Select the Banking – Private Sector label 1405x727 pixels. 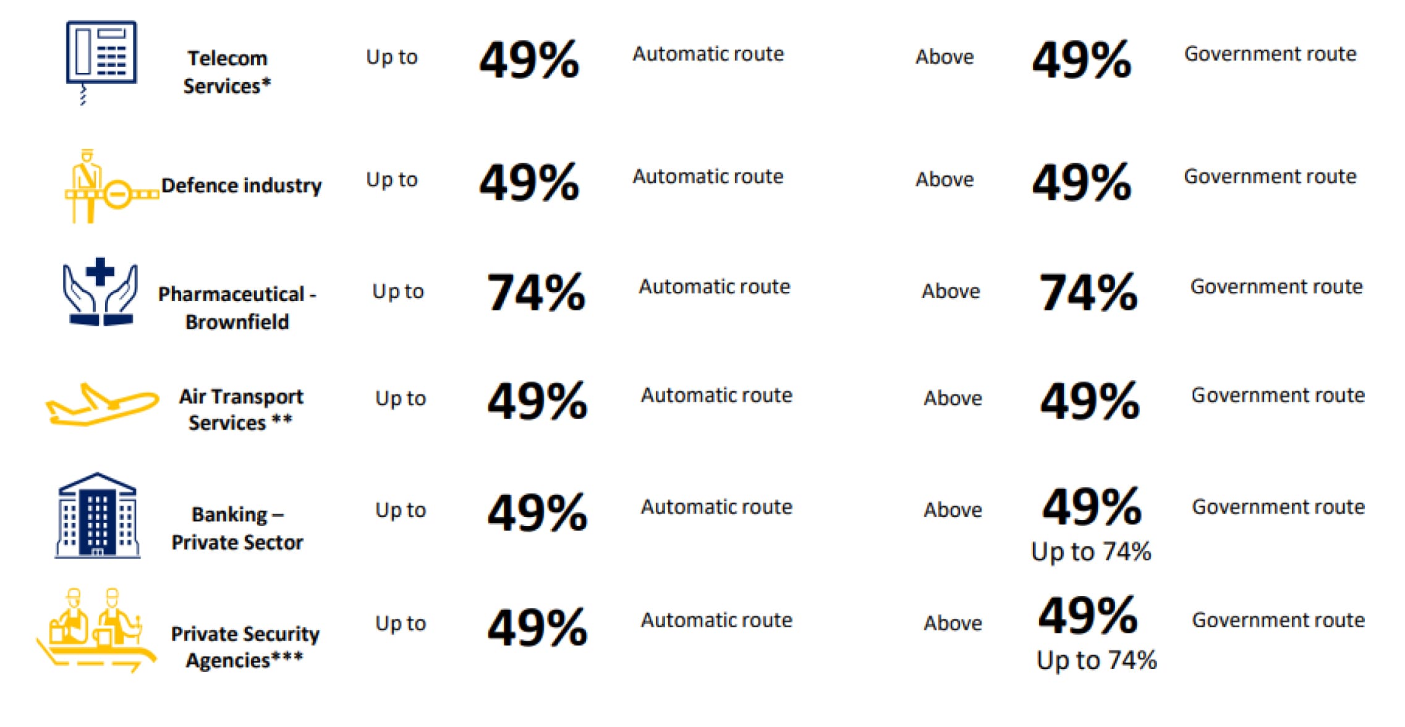237,528
